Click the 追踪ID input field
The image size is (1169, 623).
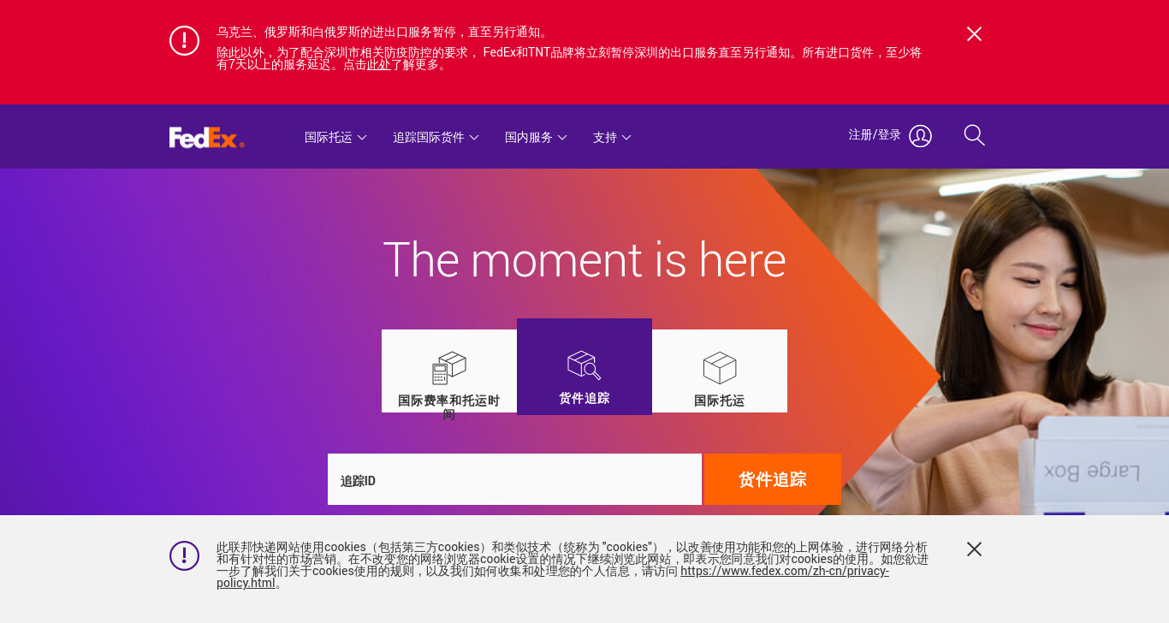pyautogui.click(x=514, y=479)
